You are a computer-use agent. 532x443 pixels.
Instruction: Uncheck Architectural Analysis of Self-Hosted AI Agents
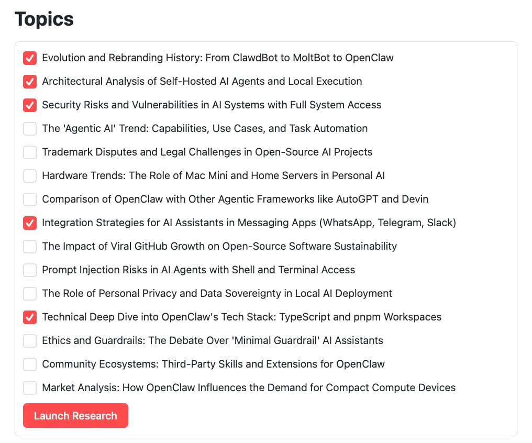click(30, 81)
